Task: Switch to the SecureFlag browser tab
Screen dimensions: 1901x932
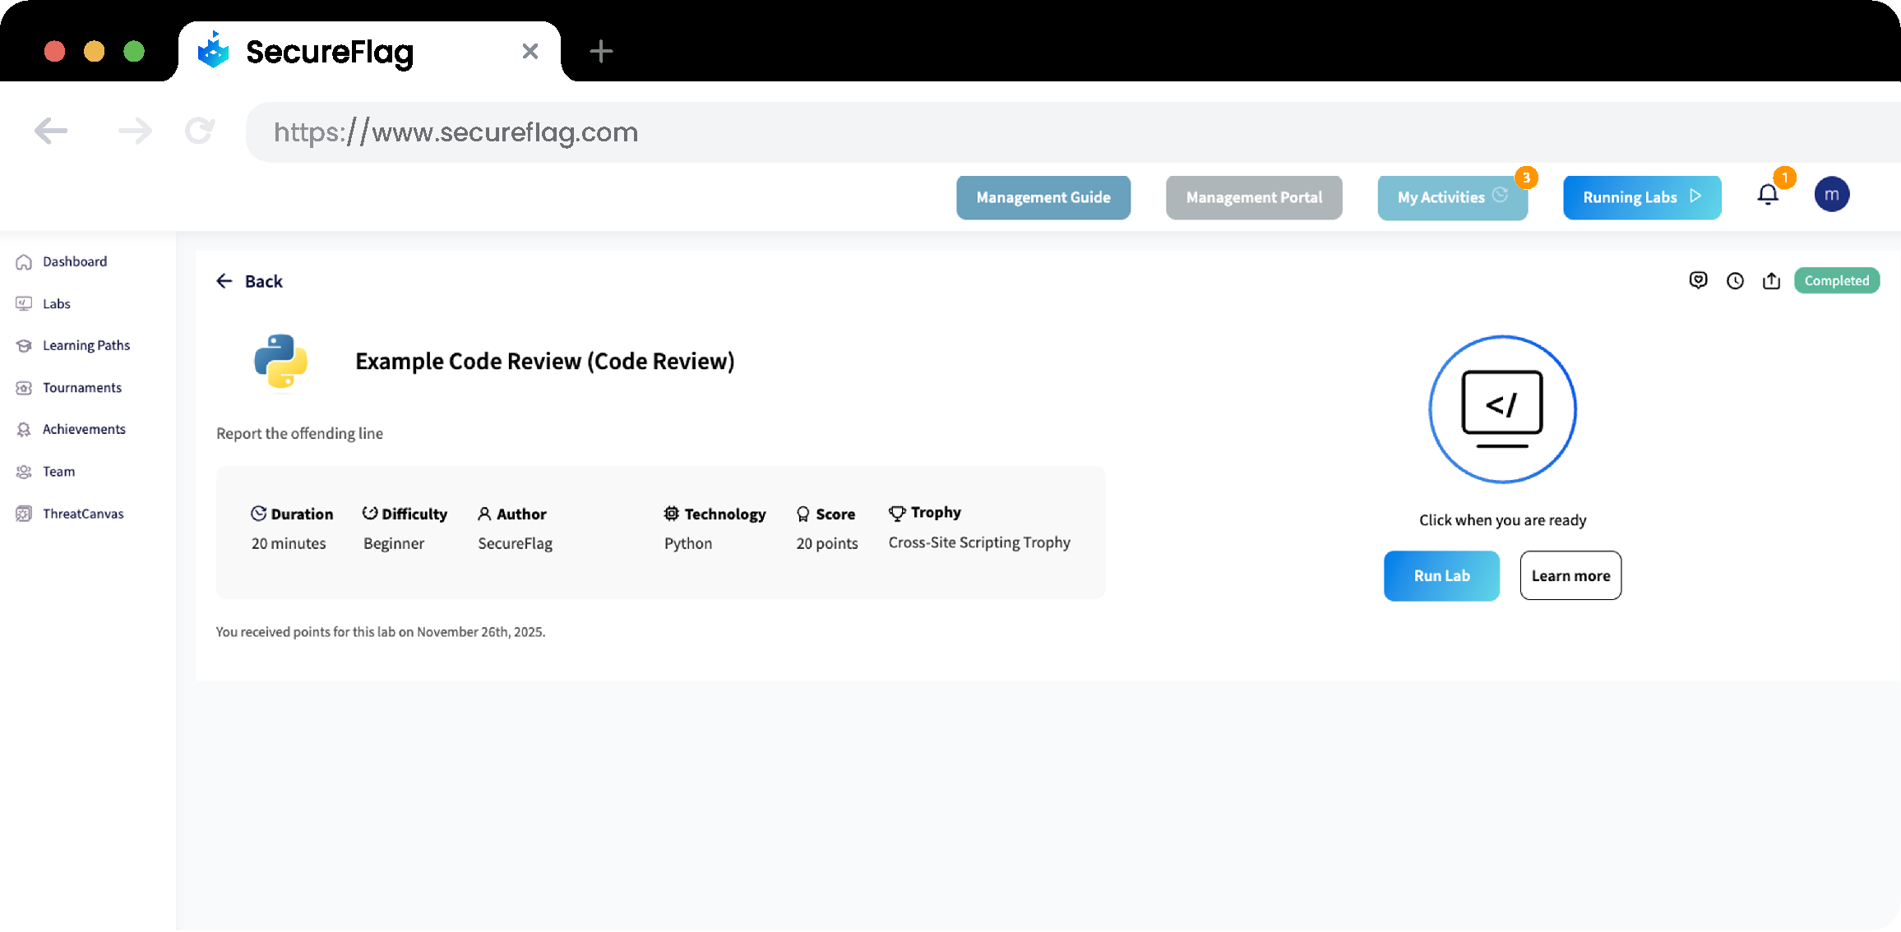Action: 328,51
